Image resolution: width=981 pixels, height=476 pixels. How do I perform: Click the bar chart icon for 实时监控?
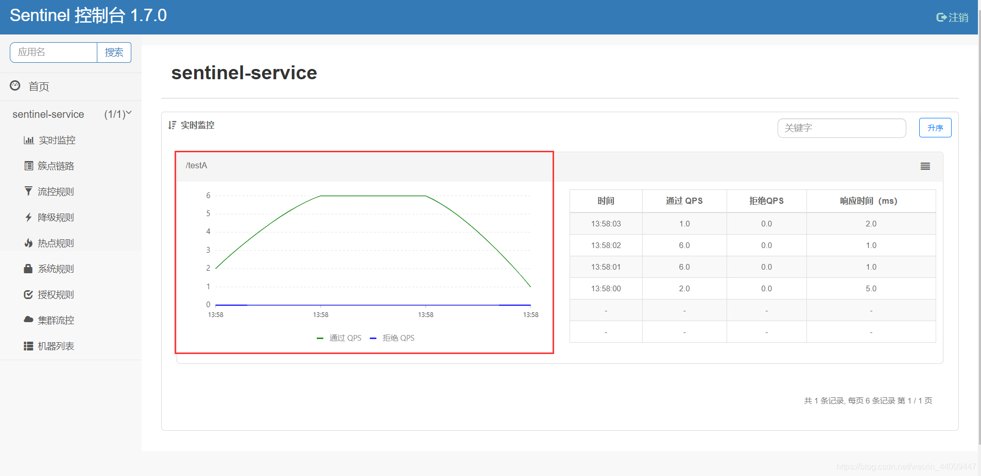[x=29, y=140]
